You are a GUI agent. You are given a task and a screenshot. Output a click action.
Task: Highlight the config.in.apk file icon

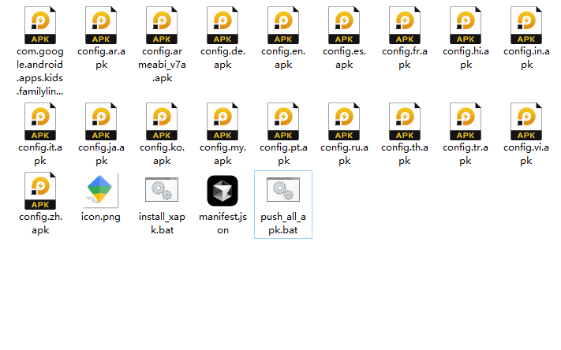(x=526, y=25)
